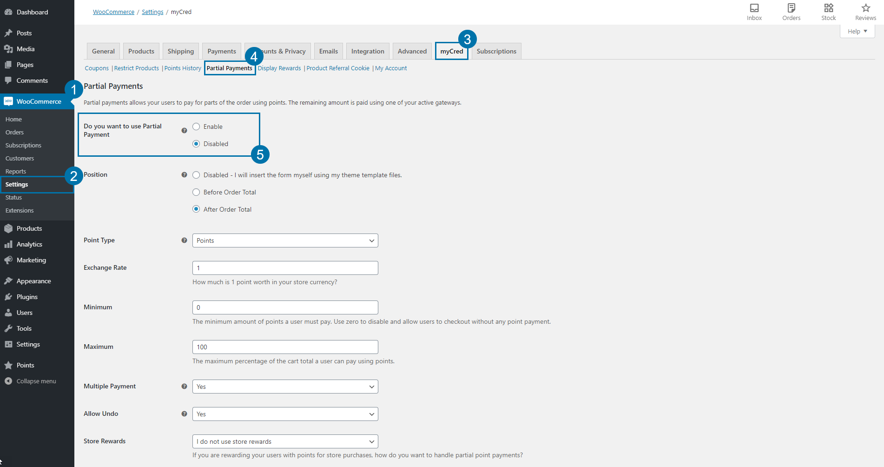Click the Pages icon in sidebar

(x=8, y=65)
